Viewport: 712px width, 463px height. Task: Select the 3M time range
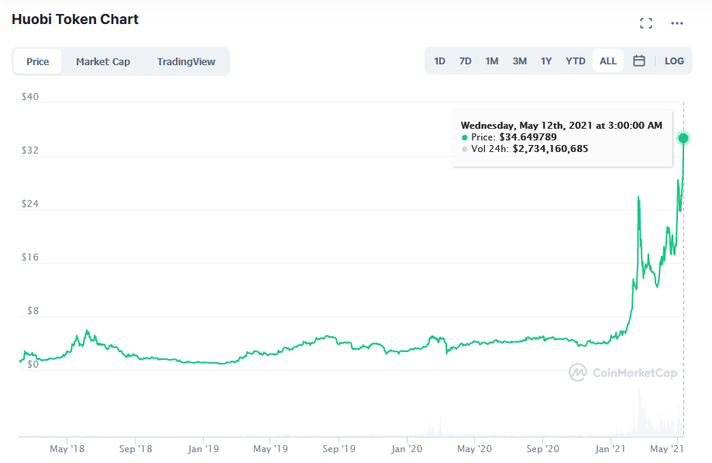point(519,61)
